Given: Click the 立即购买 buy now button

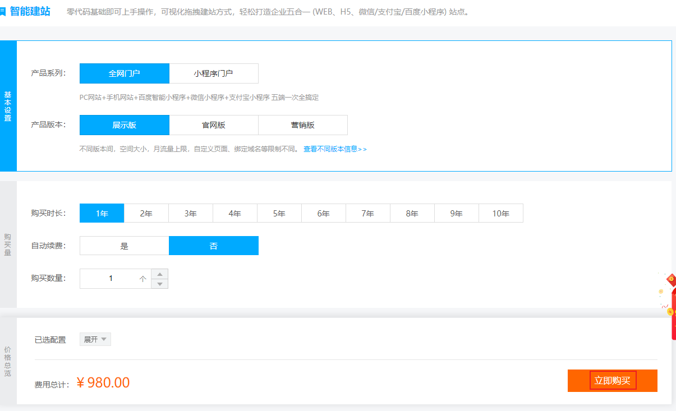Looking at the screenshot, I should (613, 381).
